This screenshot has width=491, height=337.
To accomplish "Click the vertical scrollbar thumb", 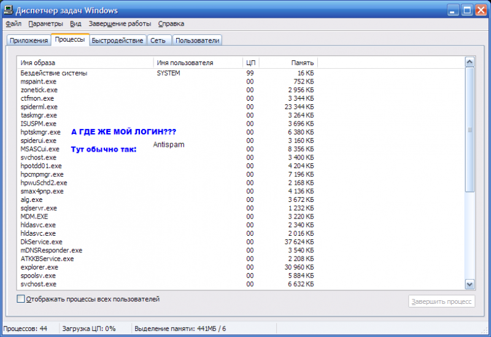I will (x=470, y=130).
